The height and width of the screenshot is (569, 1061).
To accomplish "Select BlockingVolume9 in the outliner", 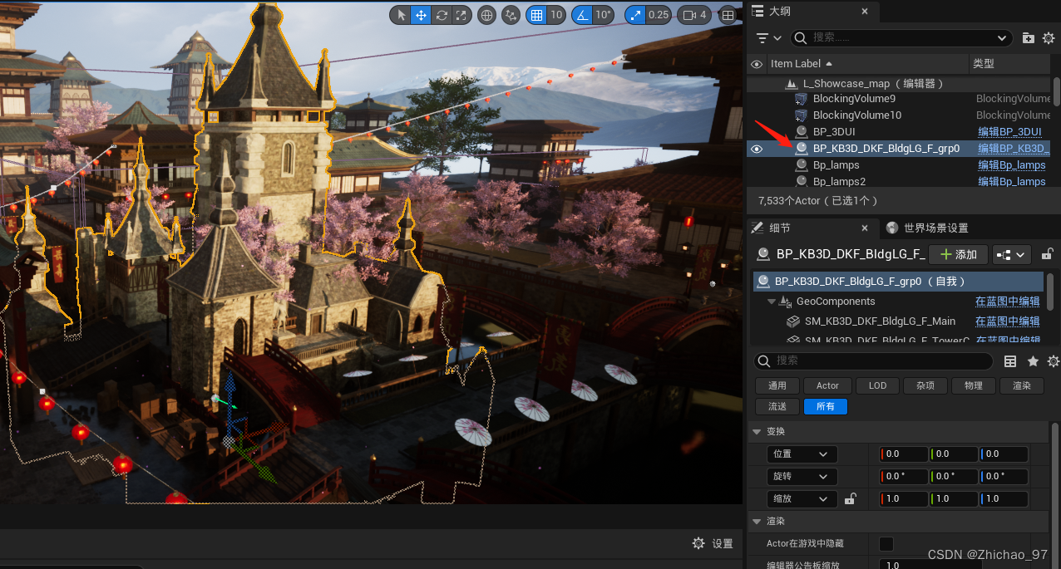I will point(854,98).
